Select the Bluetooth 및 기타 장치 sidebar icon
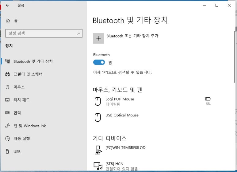The width and height of the screenshot is (237, 172). [x=8, y=61]
